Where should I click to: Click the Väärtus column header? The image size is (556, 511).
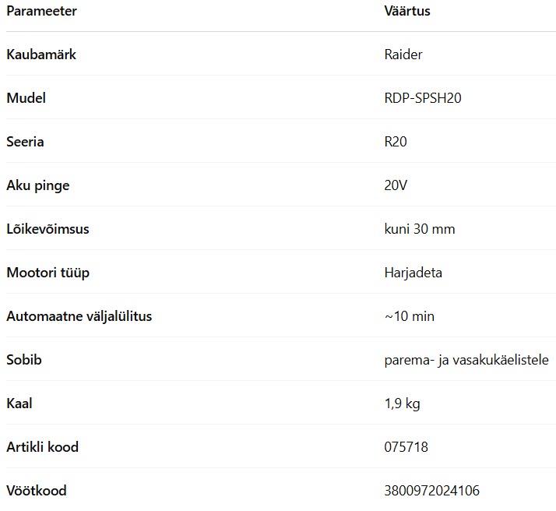coord(407,11)
